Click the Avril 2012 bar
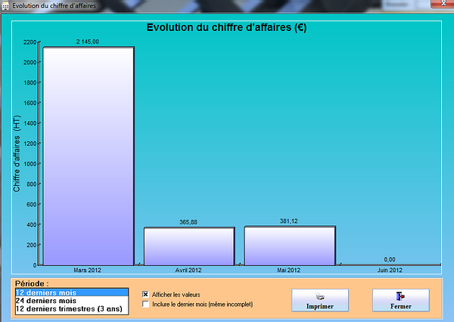 (189, 246)
